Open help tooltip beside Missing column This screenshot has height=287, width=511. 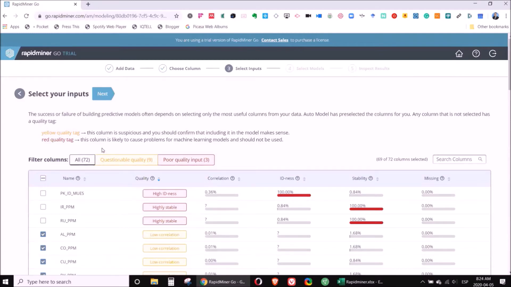(442, 178)
